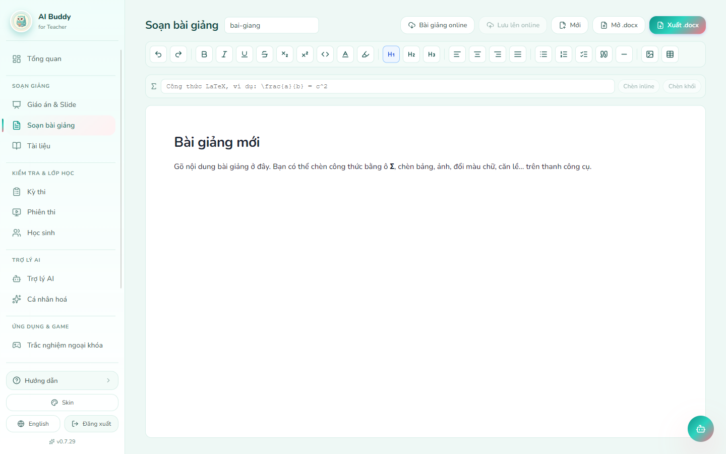Screen dimensions: 726x454
Task: Open Bài giảng online
Action: (x=438, y=25)
